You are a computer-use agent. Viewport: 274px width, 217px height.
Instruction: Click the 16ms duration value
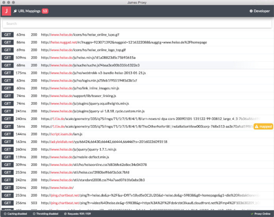(21, 126)
